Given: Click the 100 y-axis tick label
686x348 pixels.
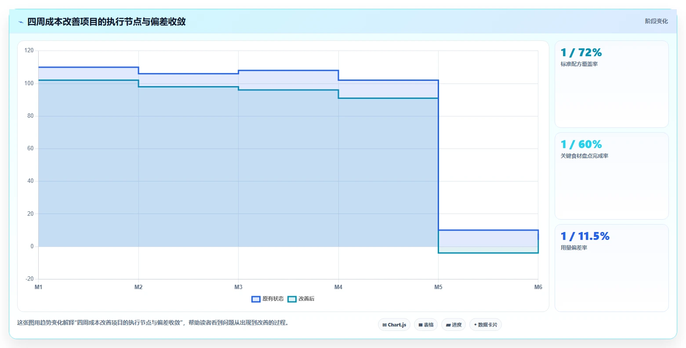Looking at the screenshot, I should tap(29, 83).
